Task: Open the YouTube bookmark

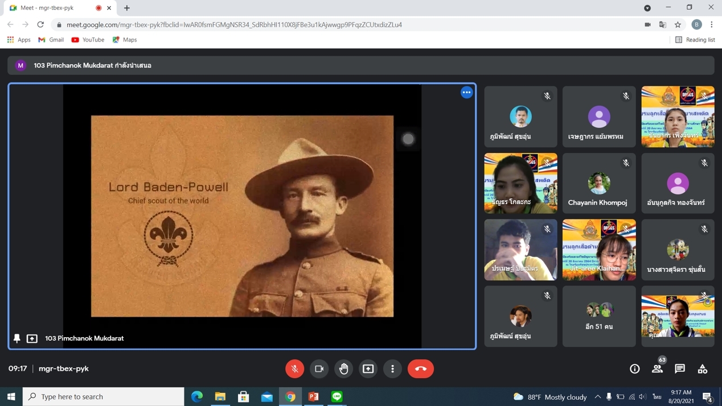Action: pyautogui.click(x=88, y=40)
